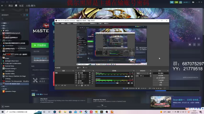
Task: Open scene transition properties gear in OBS
Action: 150,73
